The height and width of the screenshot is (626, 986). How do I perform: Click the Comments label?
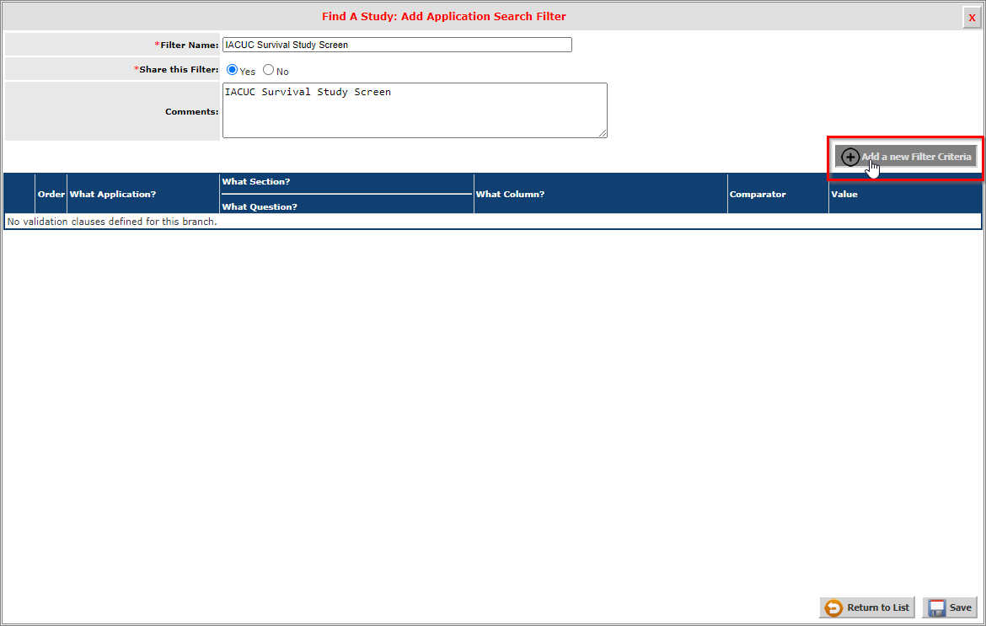pyautogui.click(x=192, y=112)
